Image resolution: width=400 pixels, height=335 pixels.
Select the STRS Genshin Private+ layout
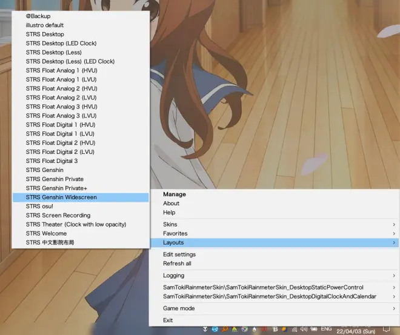81,188
